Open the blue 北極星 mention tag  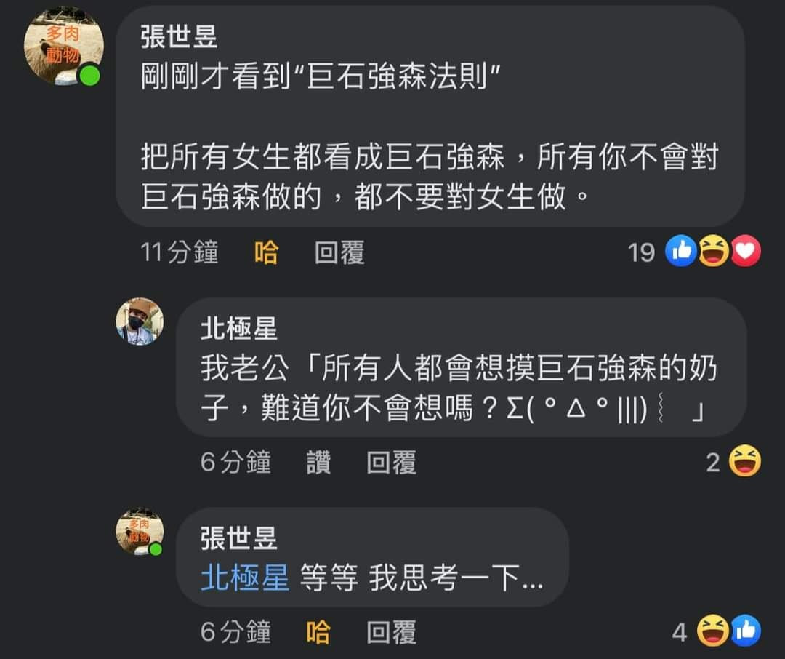[245, 578]
